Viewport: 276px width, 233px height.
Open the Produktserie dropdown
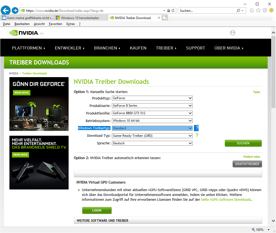(152, 106)
